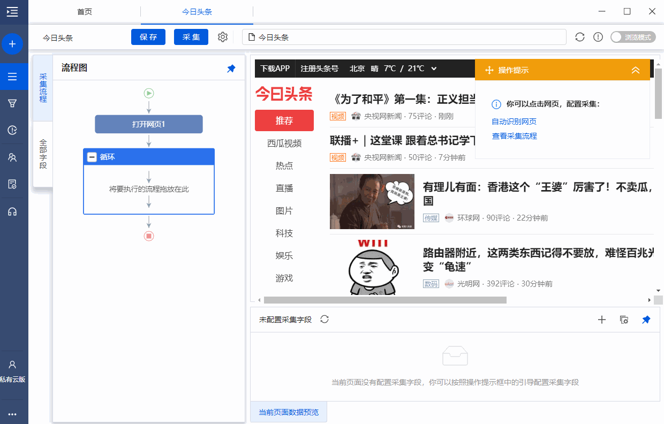Click the move handle of operation tips
The height and width of the screenshot is (424, 664).
click(489, 70)
